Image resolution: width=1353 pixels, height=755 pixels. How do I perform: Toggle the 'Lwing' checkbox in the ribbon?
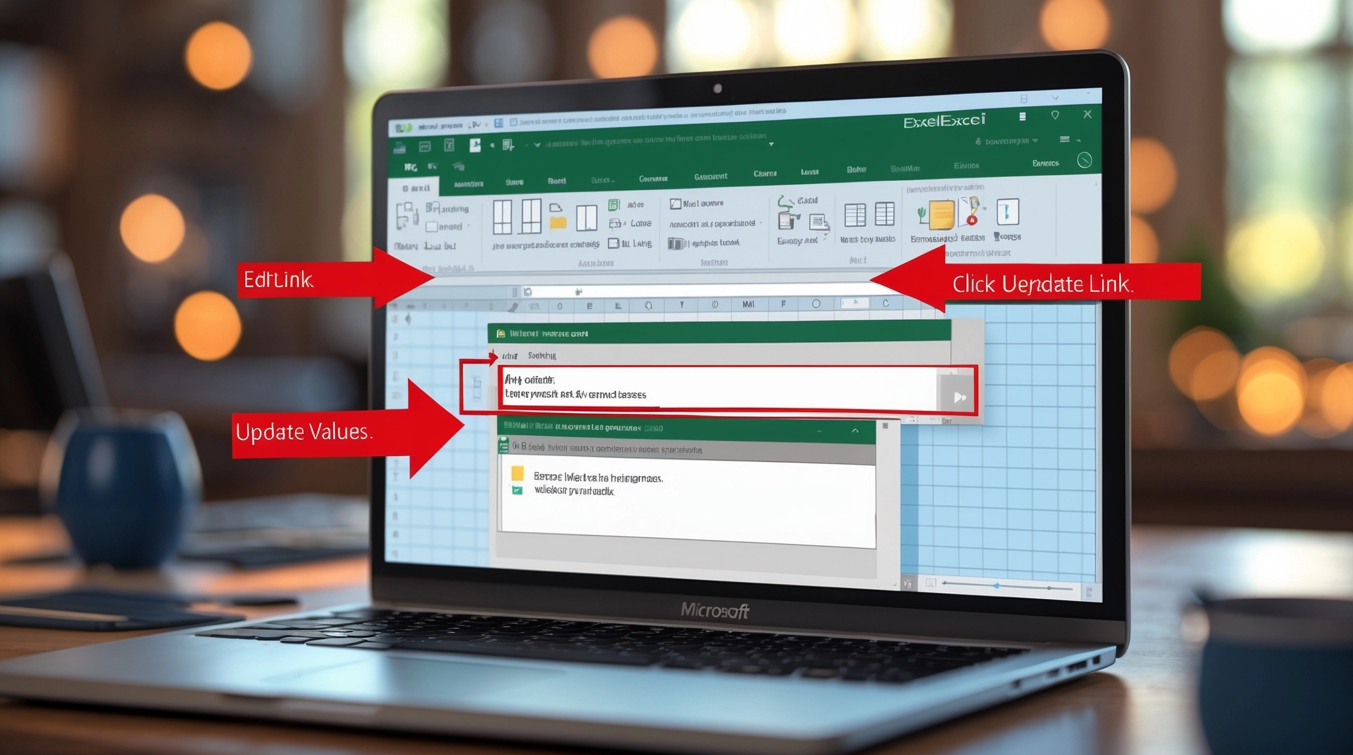614,244
